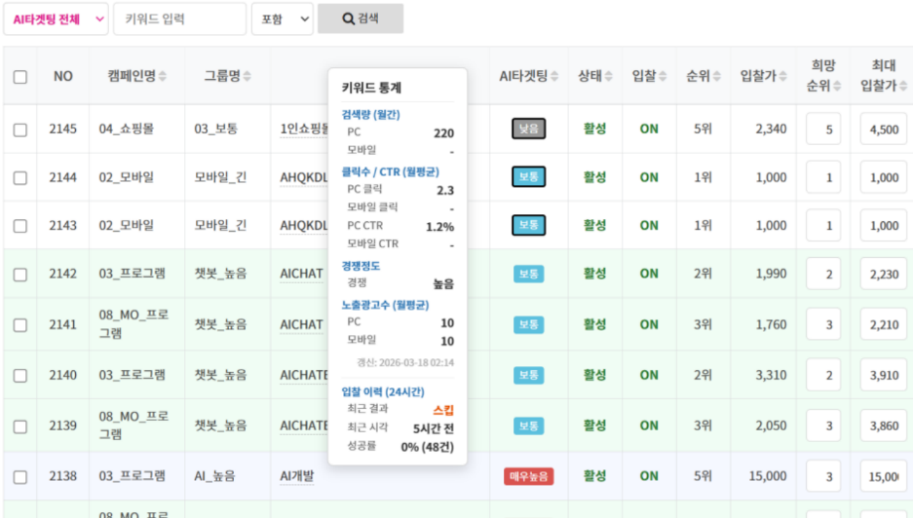Image resolution: width=913 pixels, height=518 pixels.
Task: Click the 최대입찰가 input showing 3,910
Action: [884, 376]
